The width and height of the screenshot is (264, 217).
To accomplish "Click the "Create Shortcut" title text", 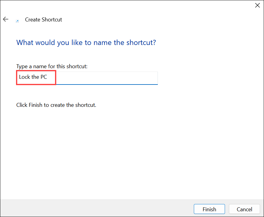I will tap(43, 20).
